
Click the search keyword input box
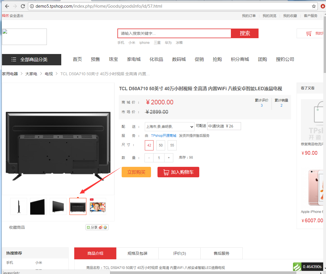[x=174, y=33]
